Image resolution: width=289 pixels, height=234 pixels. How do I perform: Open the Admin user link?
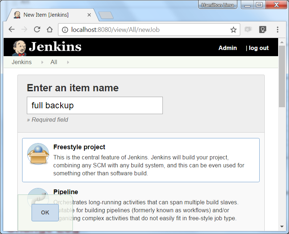click(x=228, y=48)
